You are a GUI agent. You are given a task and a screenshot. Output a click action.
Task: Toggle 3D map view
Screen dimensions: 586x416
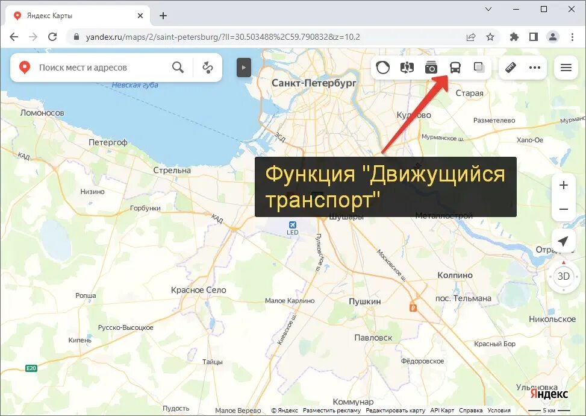click(563, 277)
